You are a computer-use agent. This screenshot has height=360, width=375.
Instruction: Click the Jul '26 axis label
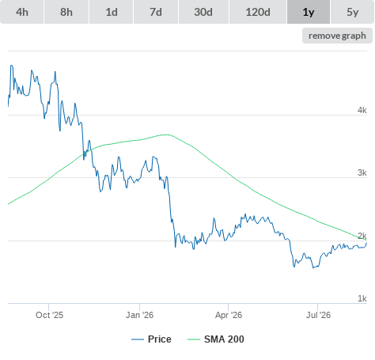tap(318, 315)
